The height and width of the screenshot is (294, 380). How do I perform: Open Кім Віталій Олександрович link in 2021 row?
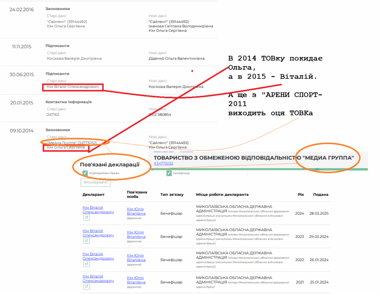(98, 278)
